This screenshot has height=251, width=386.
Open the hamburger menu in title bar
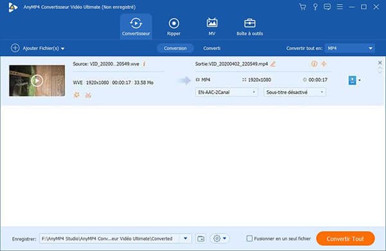pyautogui.click(x=340, y=7)
